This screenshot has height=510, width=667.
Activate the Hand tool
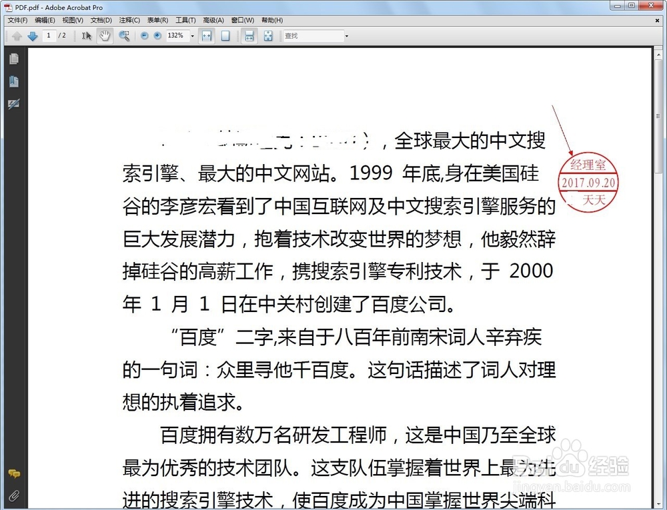click(x=105, y=36)
